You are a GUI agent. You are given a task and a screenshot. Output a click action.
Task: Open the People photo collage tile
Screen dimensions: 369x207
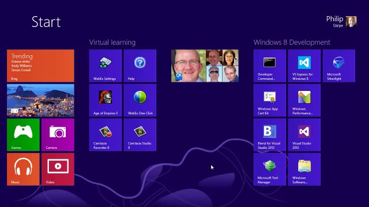(x=205, y=66)
